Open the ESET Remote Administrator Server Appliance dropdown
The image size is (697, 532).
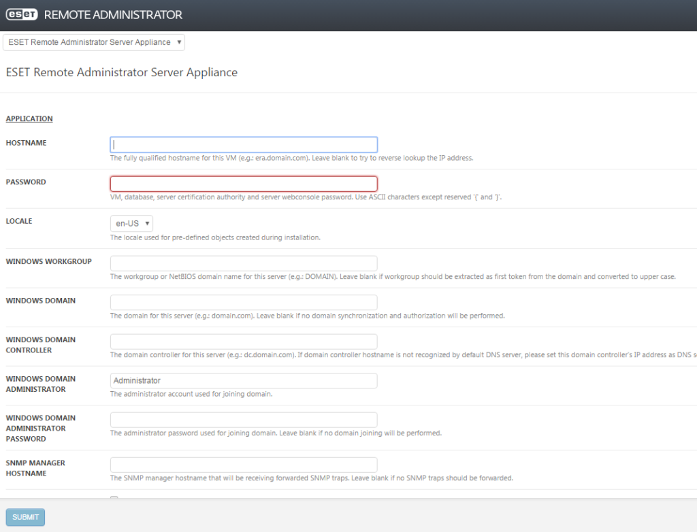click(94, 42)
